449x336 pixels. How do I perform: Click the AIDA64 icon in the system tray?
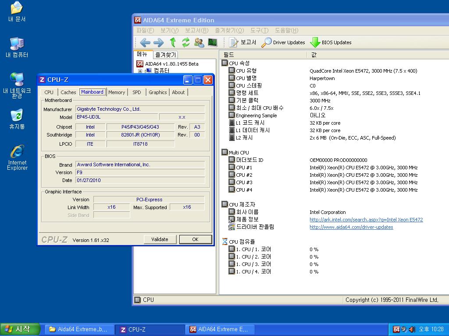point(396,329)
